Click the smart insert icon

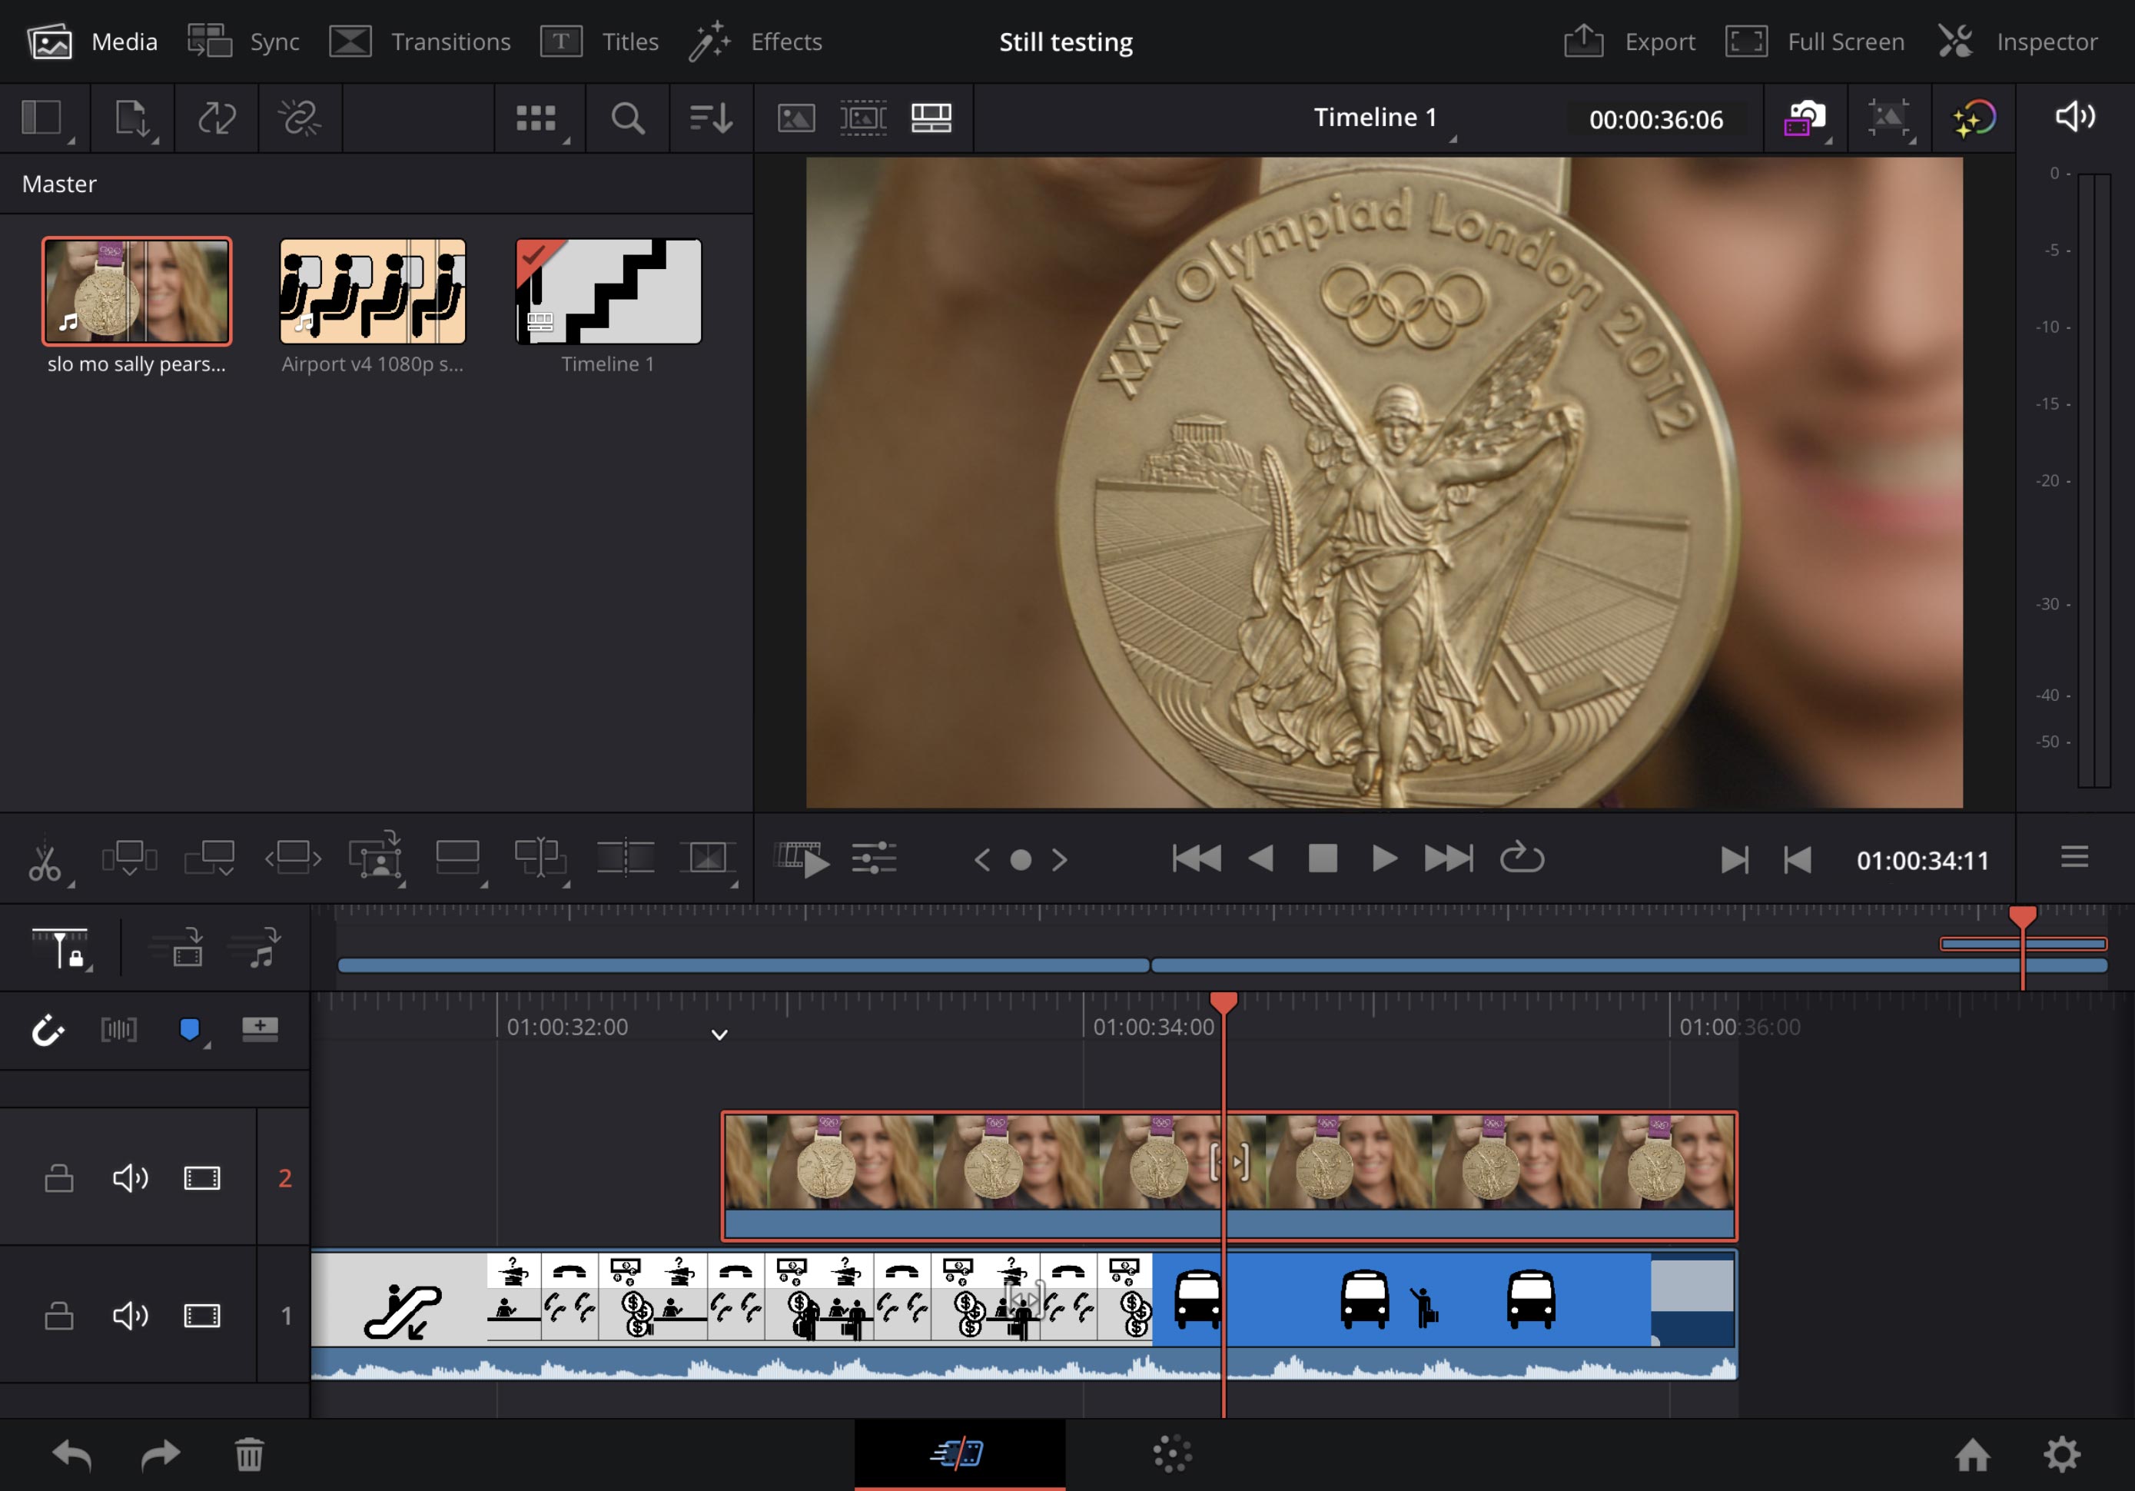[129, 858]
